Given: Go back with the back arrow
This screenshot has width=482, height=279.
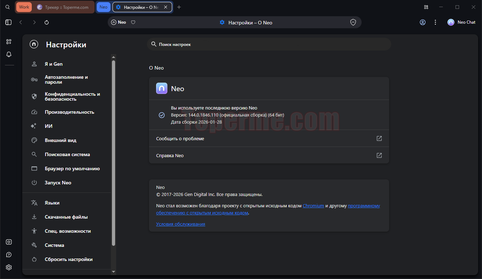Looking at the screenshot, I should pyautogui.click(x=21, y=22).
